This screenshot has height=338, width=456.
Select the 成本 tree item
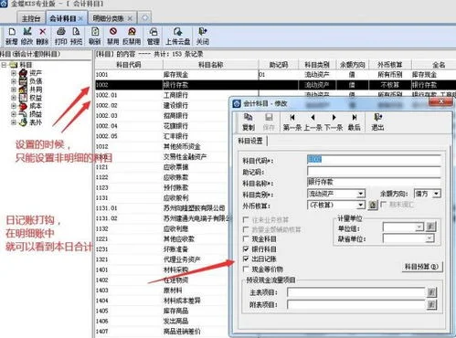tap(36, 106)
